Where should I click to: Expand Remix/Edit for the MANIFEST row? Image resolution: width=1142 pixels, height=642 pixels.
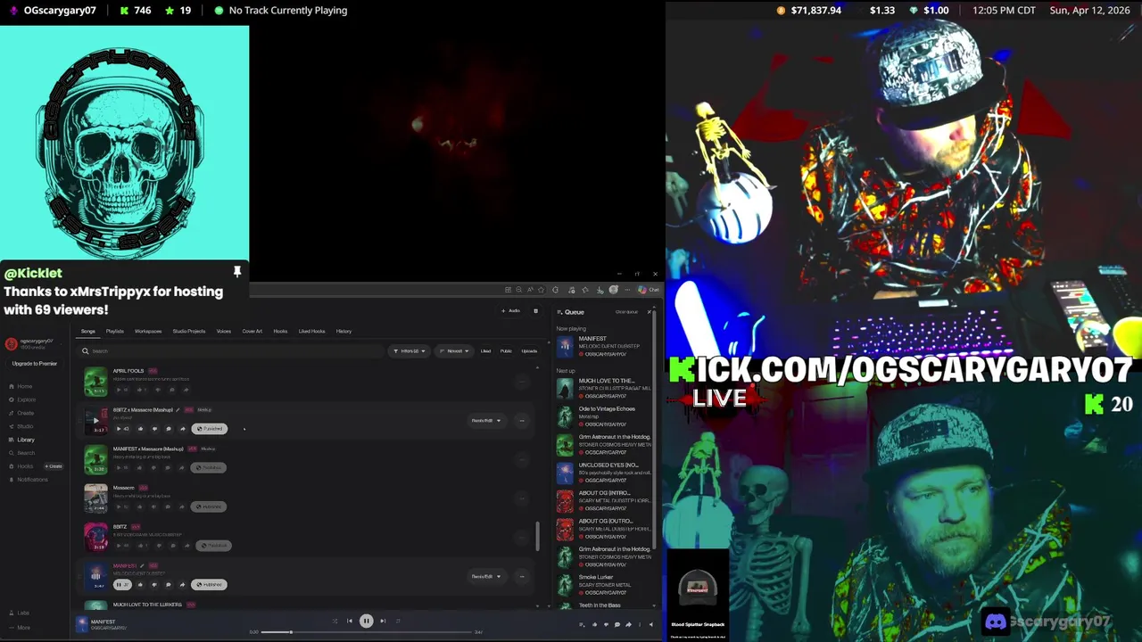(486, 576)
